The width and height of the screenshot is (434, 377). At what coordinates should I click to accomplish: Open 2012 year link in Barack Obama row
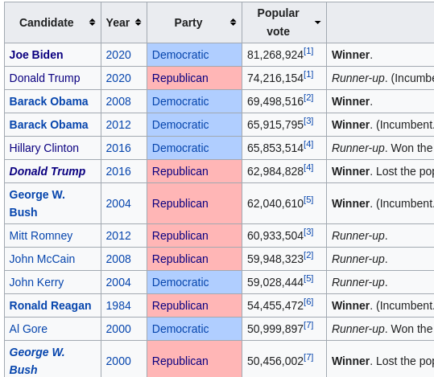click(x=118, y=125)
